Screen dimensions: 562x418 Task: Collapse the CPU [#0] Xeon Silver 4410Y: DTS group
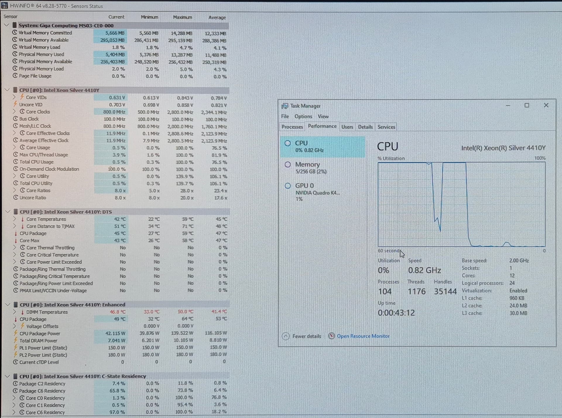point(8,211)
